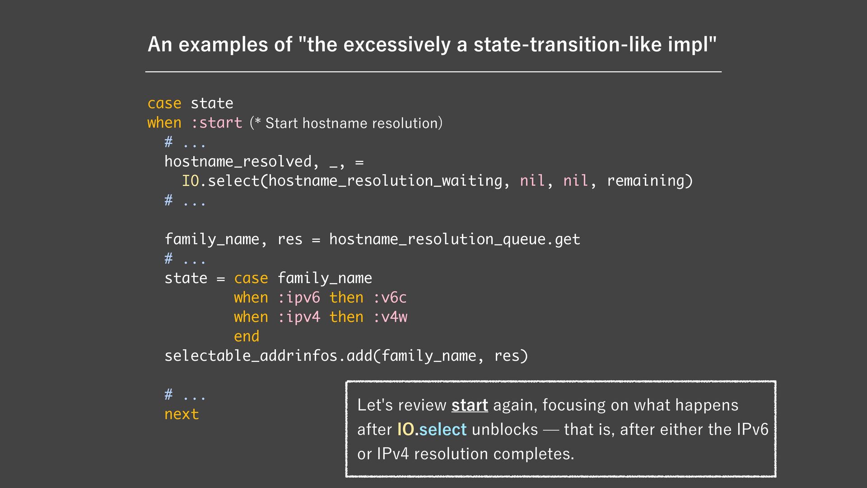Click 'hostname_resolution_queue.get' in the code
This screenshot has width=867, height=488.
click(x=454, y=239)
